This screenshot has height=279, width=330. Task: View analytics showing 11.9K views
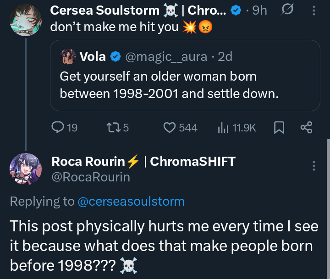pyautogui.click(x=223, y=127)
